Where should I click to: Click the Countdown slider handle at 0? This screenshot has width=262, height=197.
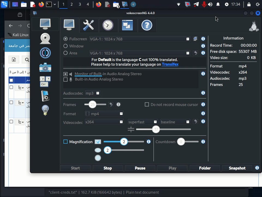click(x=181, y=142)
